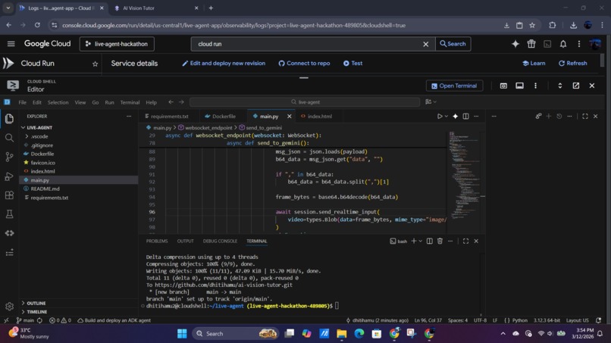Open the Selection menu
The width and height of the screenshot is (611, 343).
click(x=58, y=102)
